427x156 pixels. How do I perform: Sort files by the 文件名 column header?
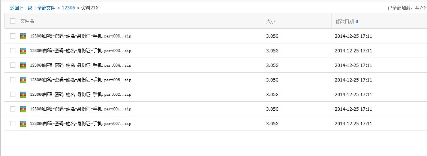click(x=27, y=21)
